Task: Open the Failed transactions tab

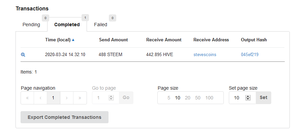Action: coord(100,25)
